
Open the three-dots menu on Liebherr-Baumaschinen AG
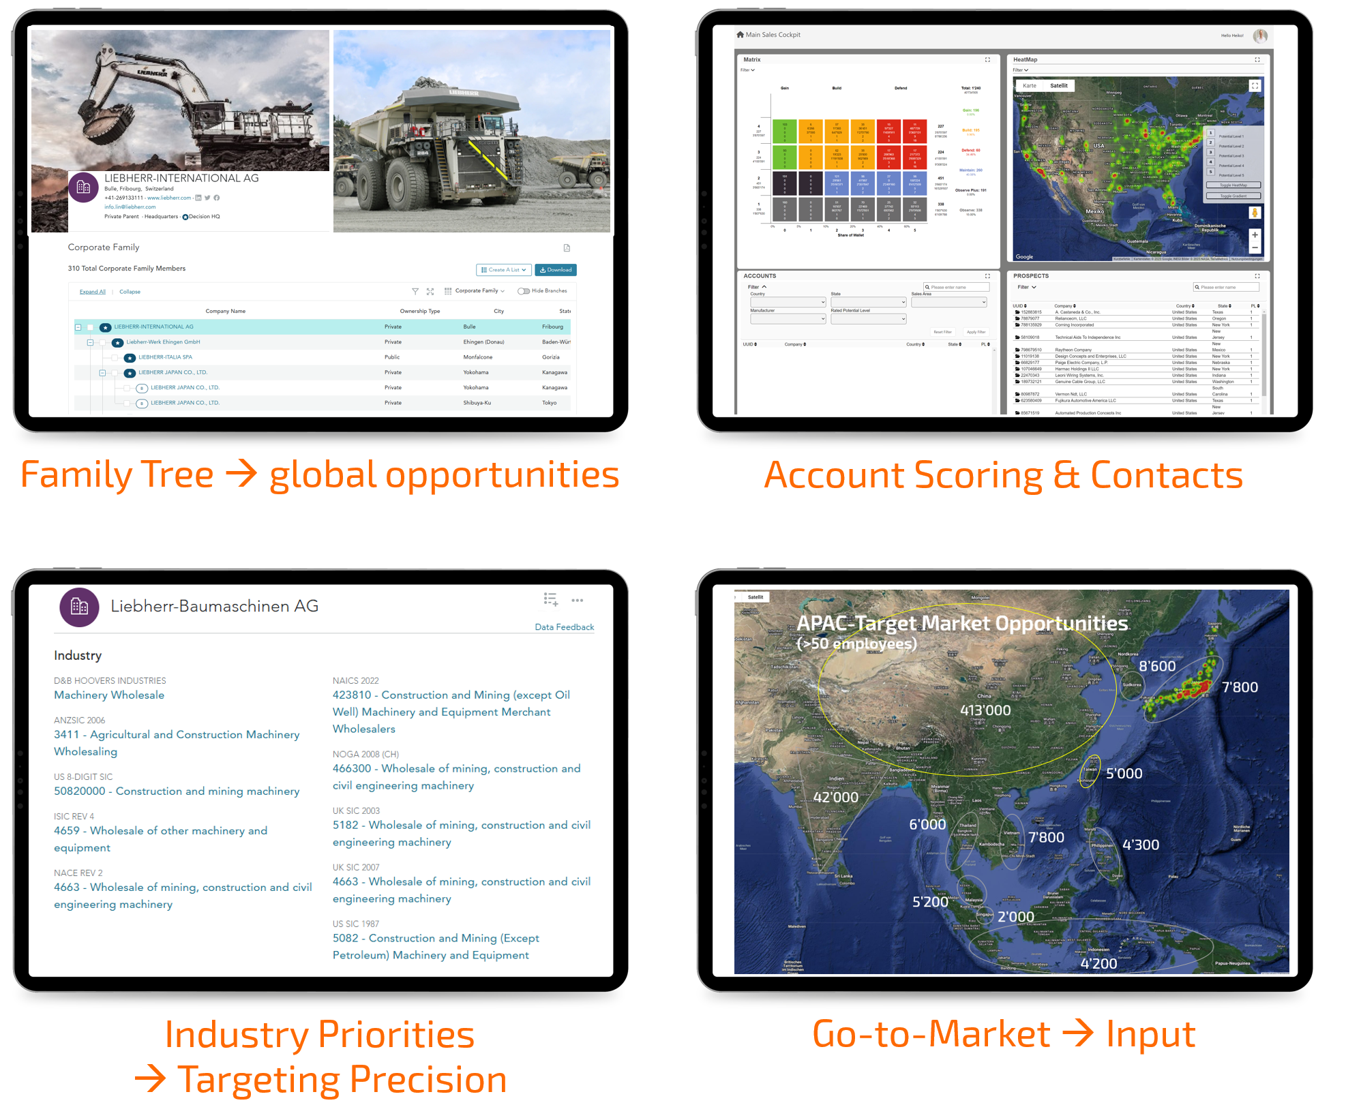(578, 601)
